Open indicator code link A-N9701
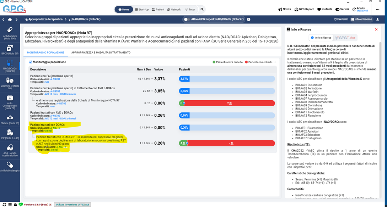This screenshot has width=387, height=207. [x=55, y=79]
